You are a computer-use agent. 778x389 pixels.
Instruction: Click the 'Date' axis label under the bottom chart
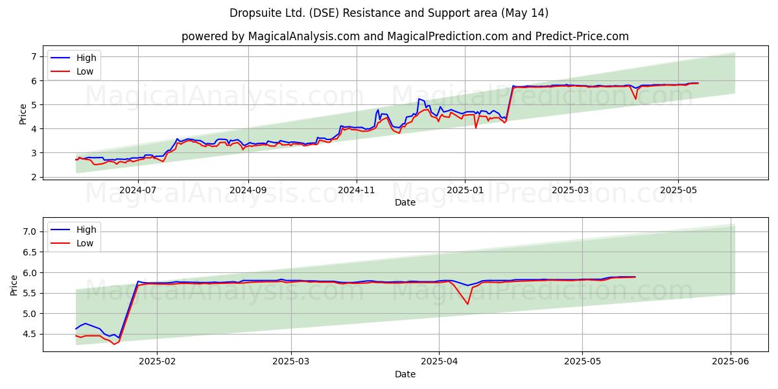tap(405, 374)
